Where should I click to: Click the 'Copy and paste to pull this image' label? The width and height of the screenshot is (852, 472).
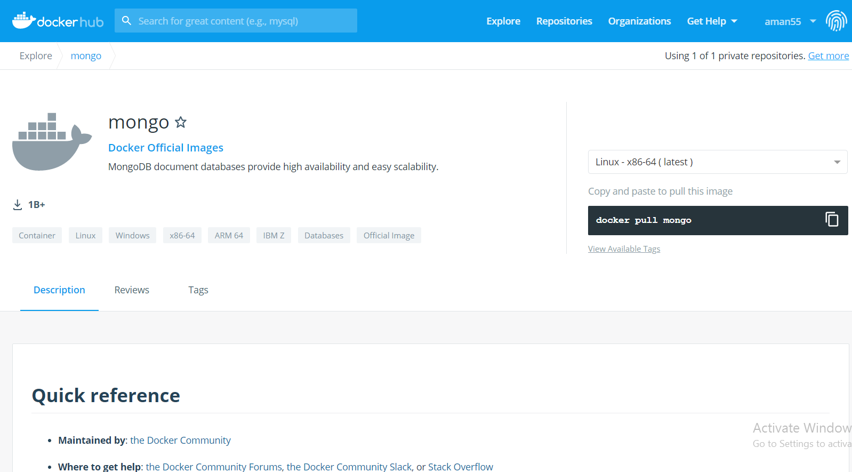[660, 191]
